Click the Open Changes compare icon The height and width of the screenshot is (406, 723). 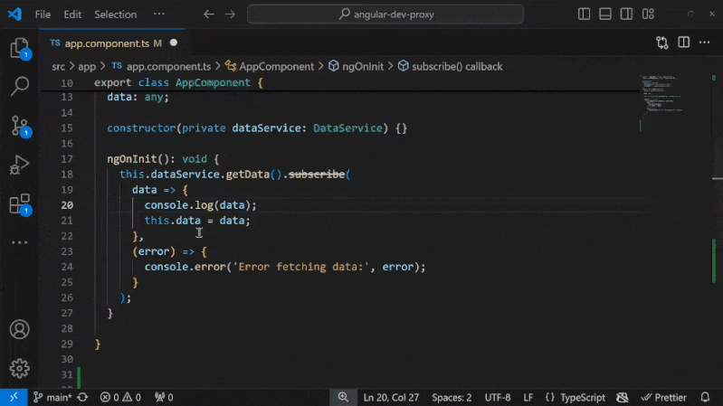(x=662, y=42)
